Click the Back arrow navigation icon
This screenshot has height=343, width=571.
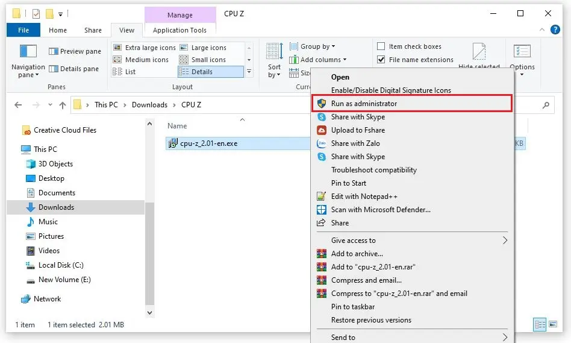coord(18,105)
